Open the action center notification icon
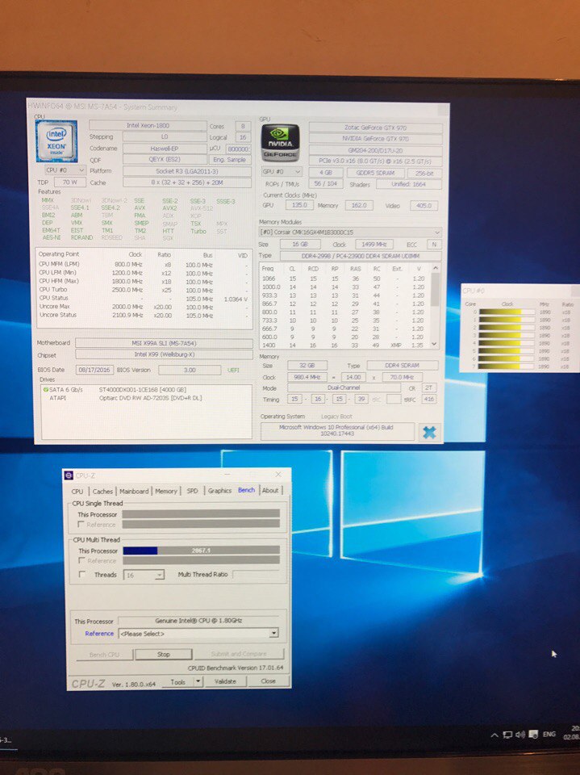 point(533,734)
